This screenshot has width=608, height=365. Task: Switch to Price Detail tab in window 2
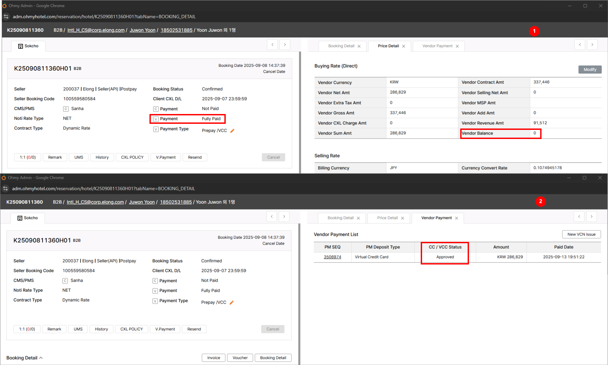(x=387, y=218)
